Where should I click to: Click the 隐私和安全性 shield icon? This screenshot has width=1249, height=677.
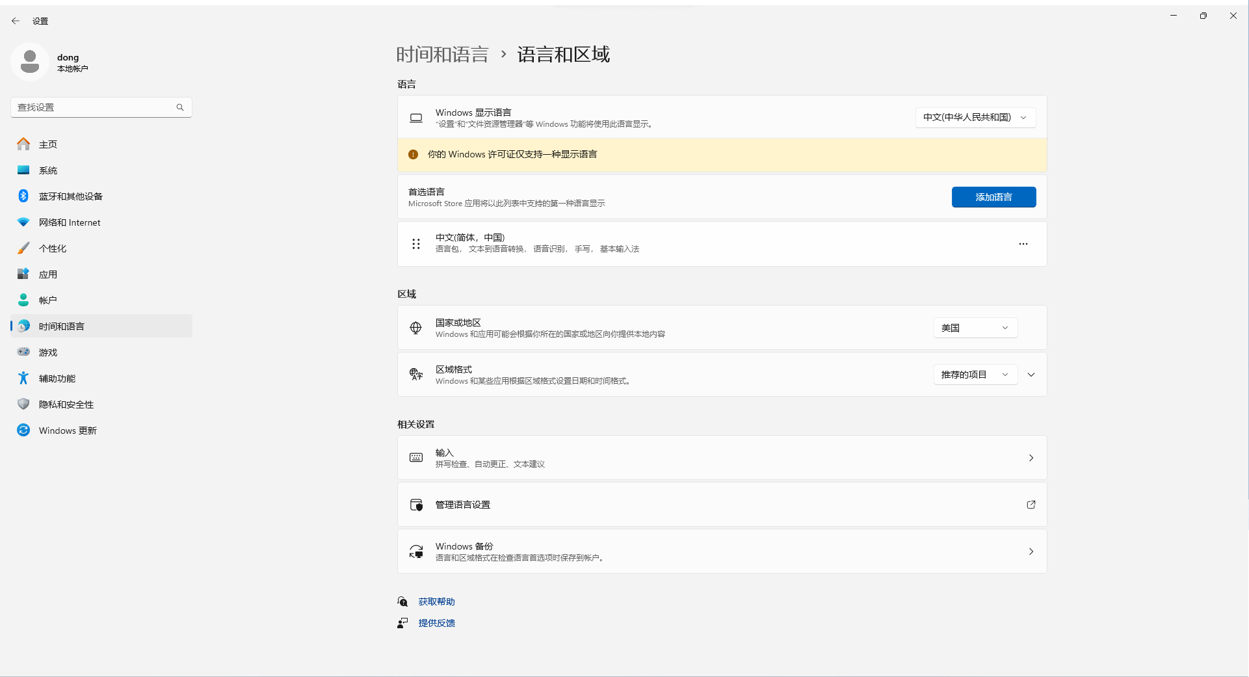coord(23,404)
